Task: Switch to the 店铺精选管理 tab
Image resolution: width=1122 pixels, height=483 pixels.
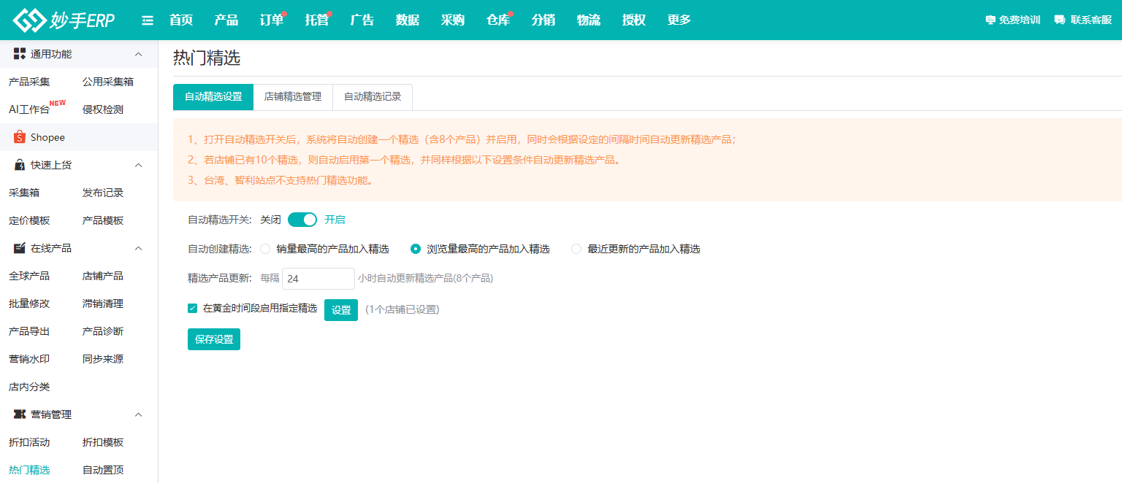Action: coord(292,96)
